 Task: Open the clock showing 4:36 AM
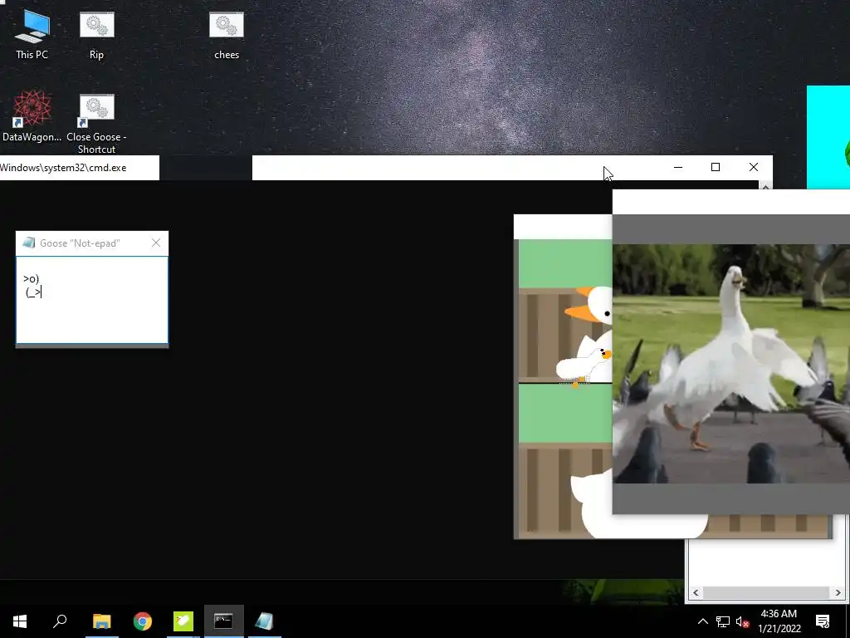pyautogui.click(x=779, y=621)
